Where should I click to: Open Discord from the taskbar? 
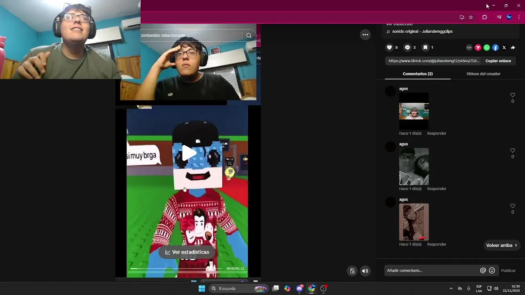click(x=300, y=288)
